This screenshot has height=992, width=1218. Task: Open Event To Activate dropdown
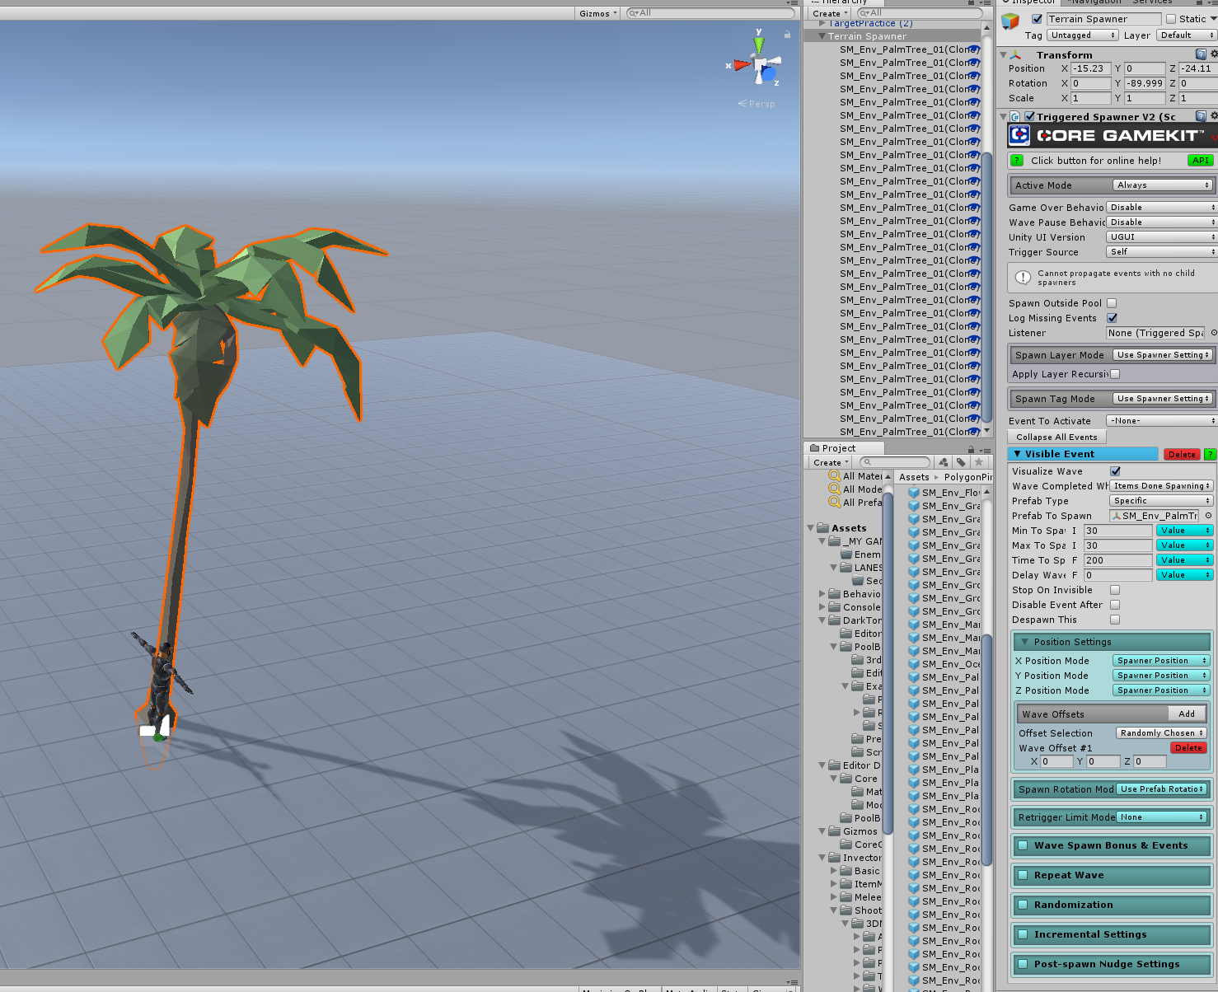1162,421
